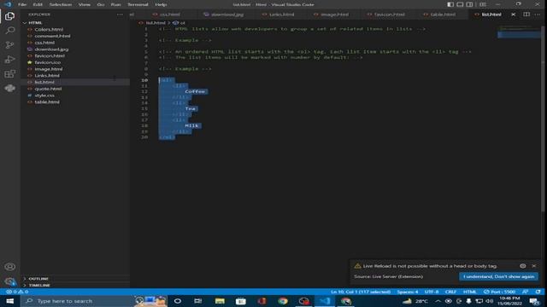
Task: Toggle secondary side bar layout icon
Action: pyautogui.click(x=469, y=4)
